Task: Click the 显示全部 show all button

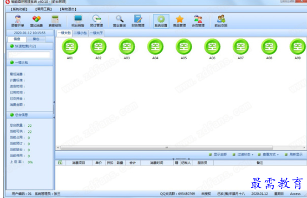Action: pyautogui.click(x=218, y=155)
